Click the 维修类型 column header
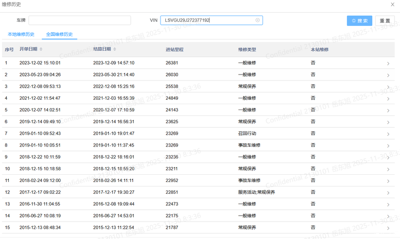This screenshot has width=400, height=239. pos(247,50)
